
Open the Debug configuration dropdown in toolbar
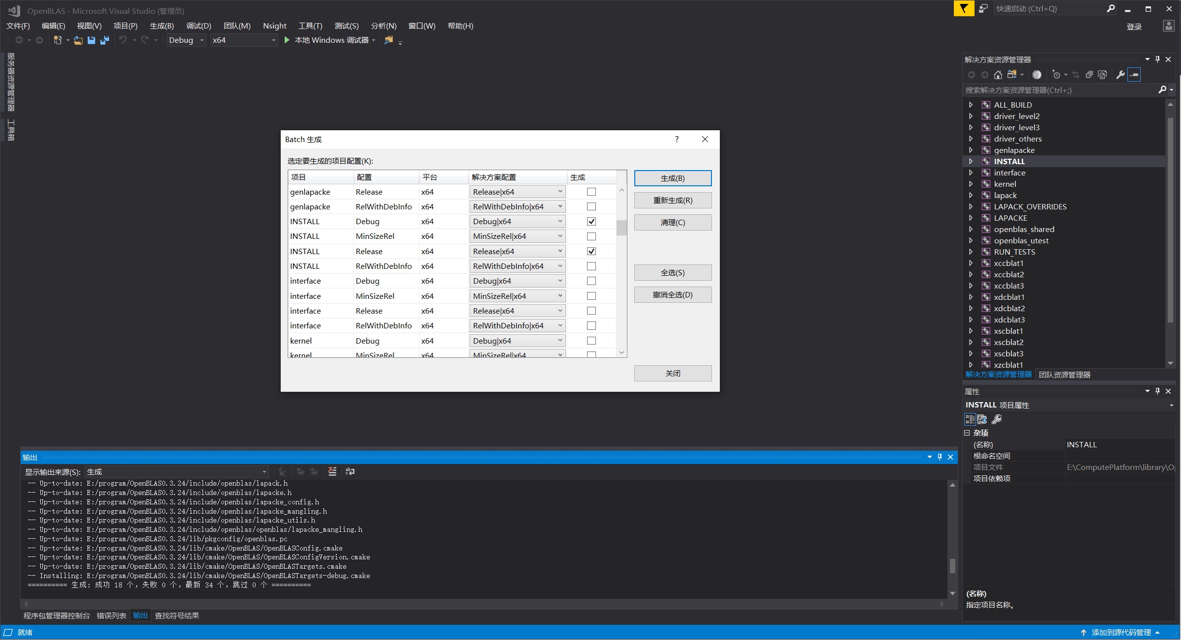(x=186, y=40)
